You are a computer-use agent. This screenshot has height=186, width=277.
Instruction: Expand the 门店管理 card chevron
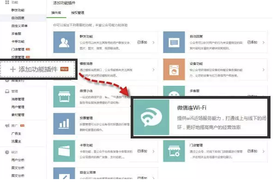click(x=264, y=151)
